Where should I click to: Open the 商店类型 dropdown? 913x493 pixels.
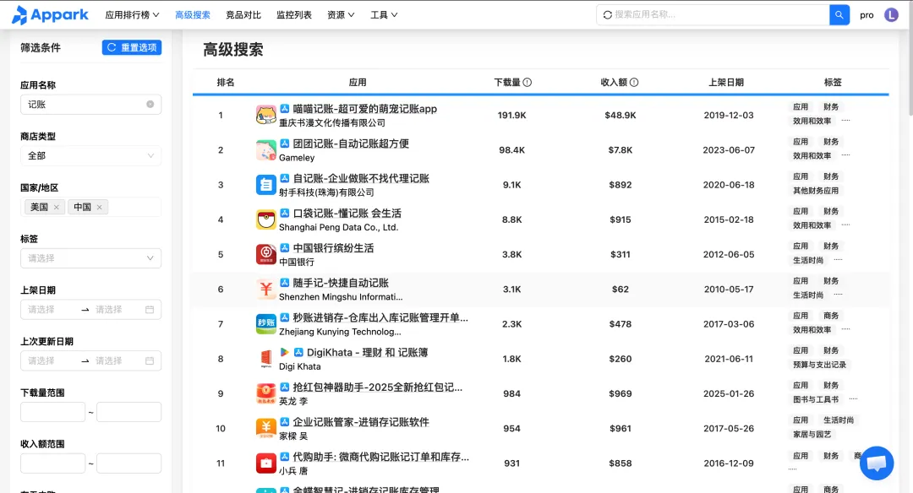click(x=90, y=156)
